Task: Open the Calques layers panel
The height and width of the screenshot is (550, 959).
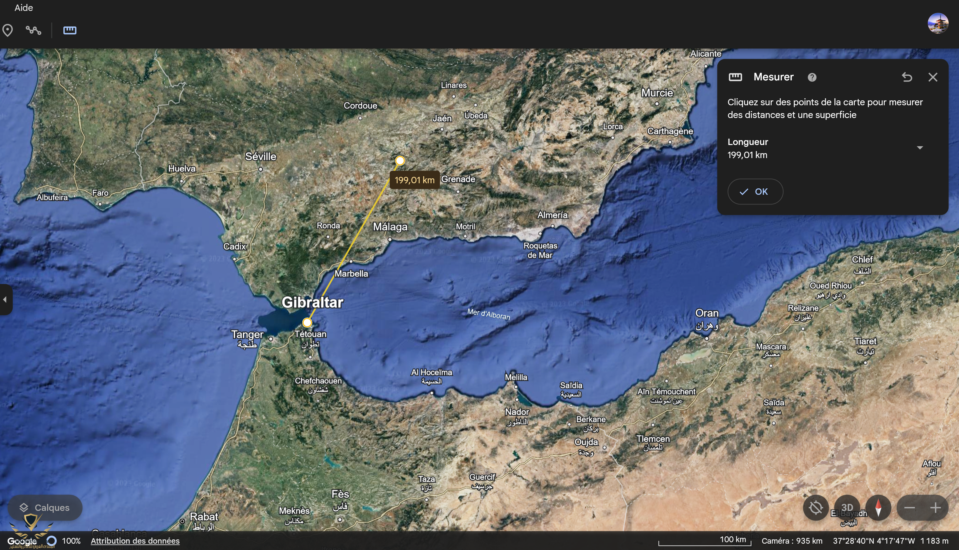Action: click(45, 508)
